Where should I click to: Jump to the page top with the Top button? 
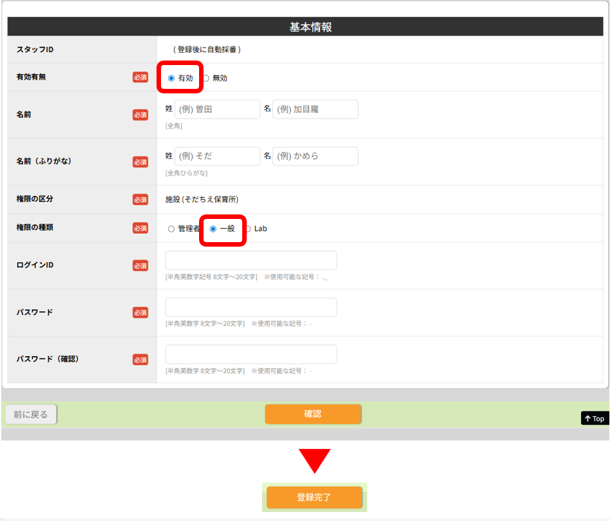595,419
